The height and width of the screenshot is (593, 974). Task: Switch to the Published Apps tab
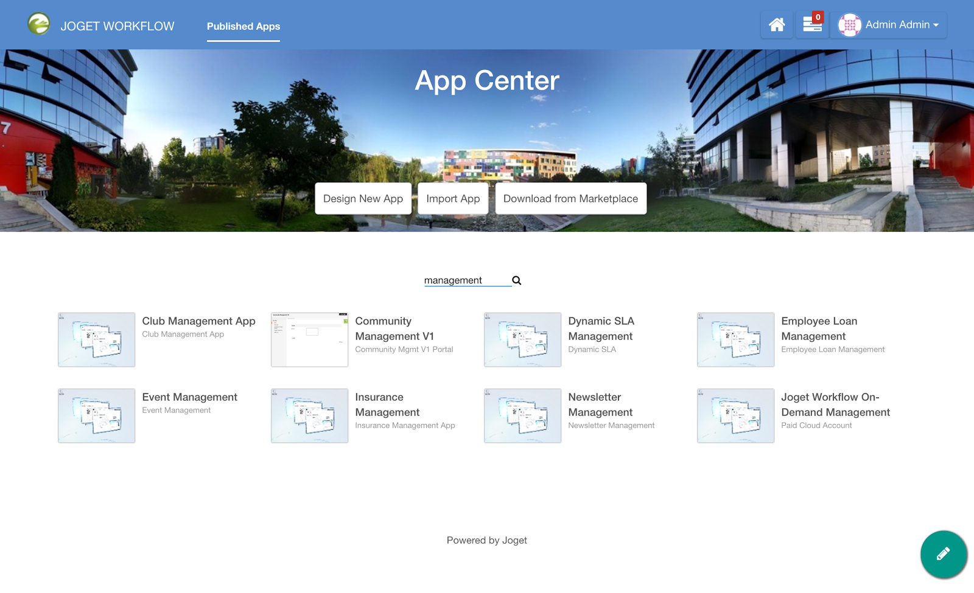coord(243,26)
